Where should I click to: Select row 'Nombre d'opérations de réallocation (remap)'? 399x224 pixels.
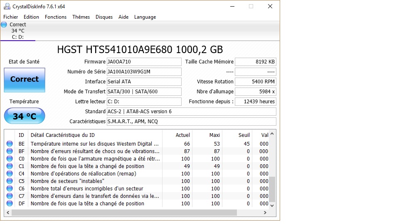pos(137,174)
